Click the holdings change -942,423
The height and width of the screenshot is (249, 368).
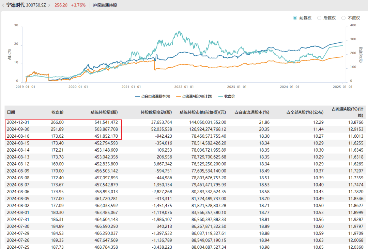point(164,136)
